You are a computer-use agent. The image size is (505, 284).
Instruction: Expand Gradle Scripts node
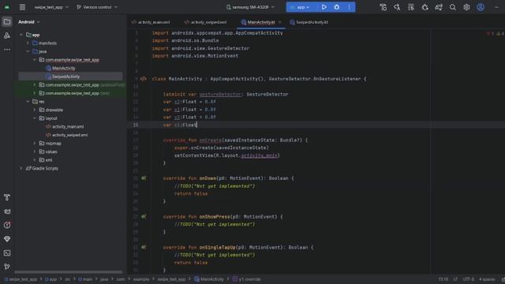click(21, 168)
